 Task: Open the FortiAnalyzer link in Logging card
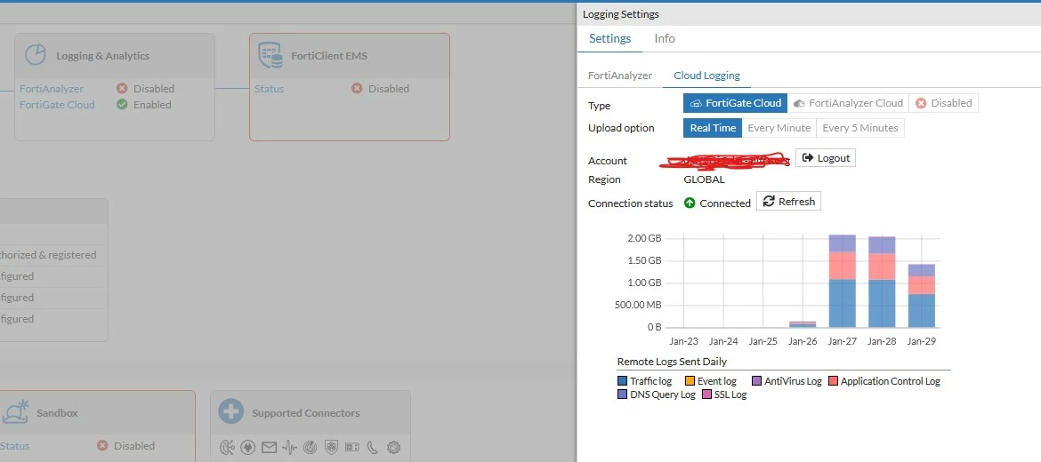click(x=52, y=88)
